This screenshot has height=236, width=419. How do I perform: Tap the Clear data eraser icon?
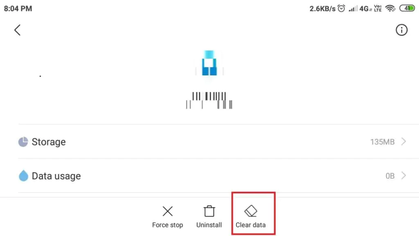[x=251, y=211]
